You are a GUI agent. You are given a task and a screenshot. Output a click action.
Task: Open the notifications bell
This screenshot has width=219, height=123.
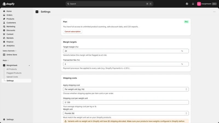coord(193,4)
